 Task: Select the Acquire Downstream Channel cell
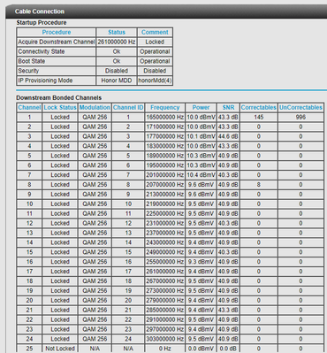tap(57, 42)
